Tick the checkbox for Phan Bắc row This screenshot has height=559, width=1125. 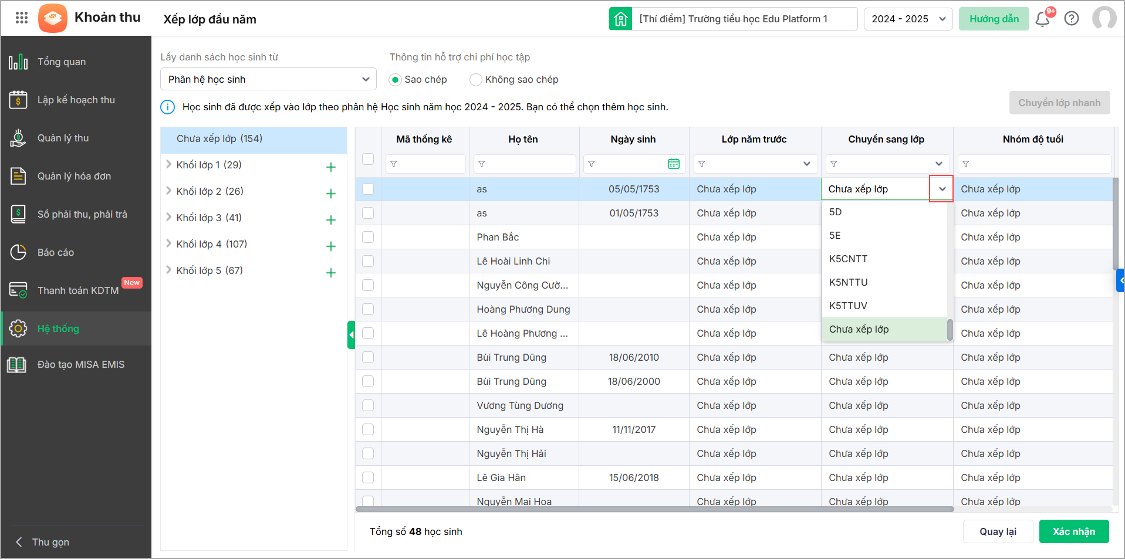point(368,237)
